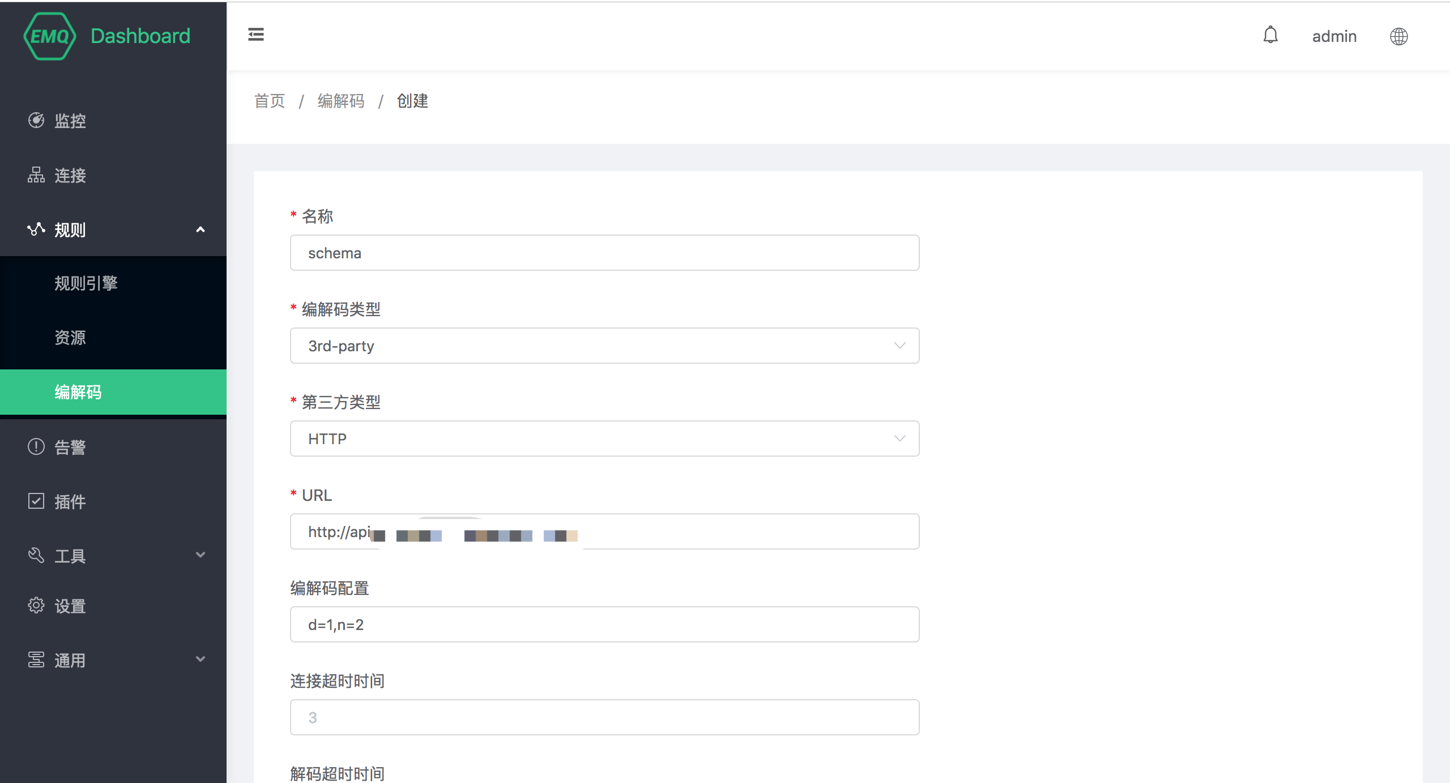Click the 编解码 breadcrumb link

[x=341, y=101]
